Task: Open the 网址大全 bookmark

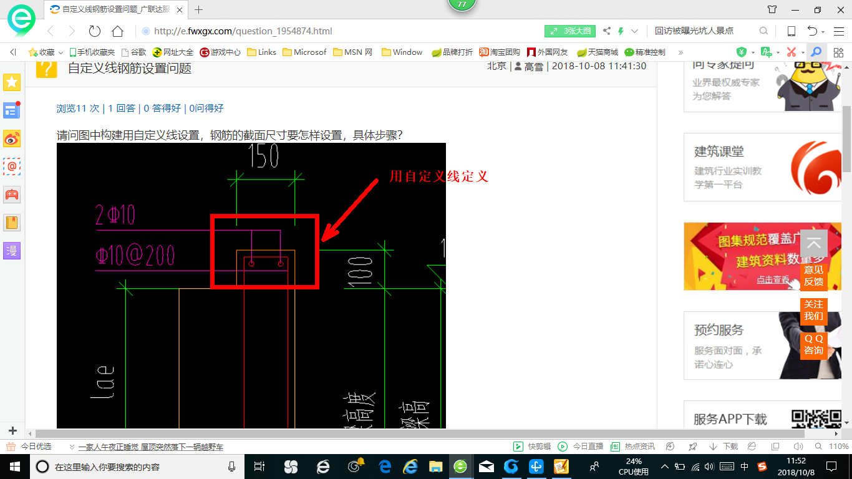Action: (173, 52)
